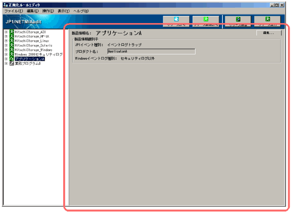
Task: Click the イベントログトラップ value text
Action: (124, 45)
